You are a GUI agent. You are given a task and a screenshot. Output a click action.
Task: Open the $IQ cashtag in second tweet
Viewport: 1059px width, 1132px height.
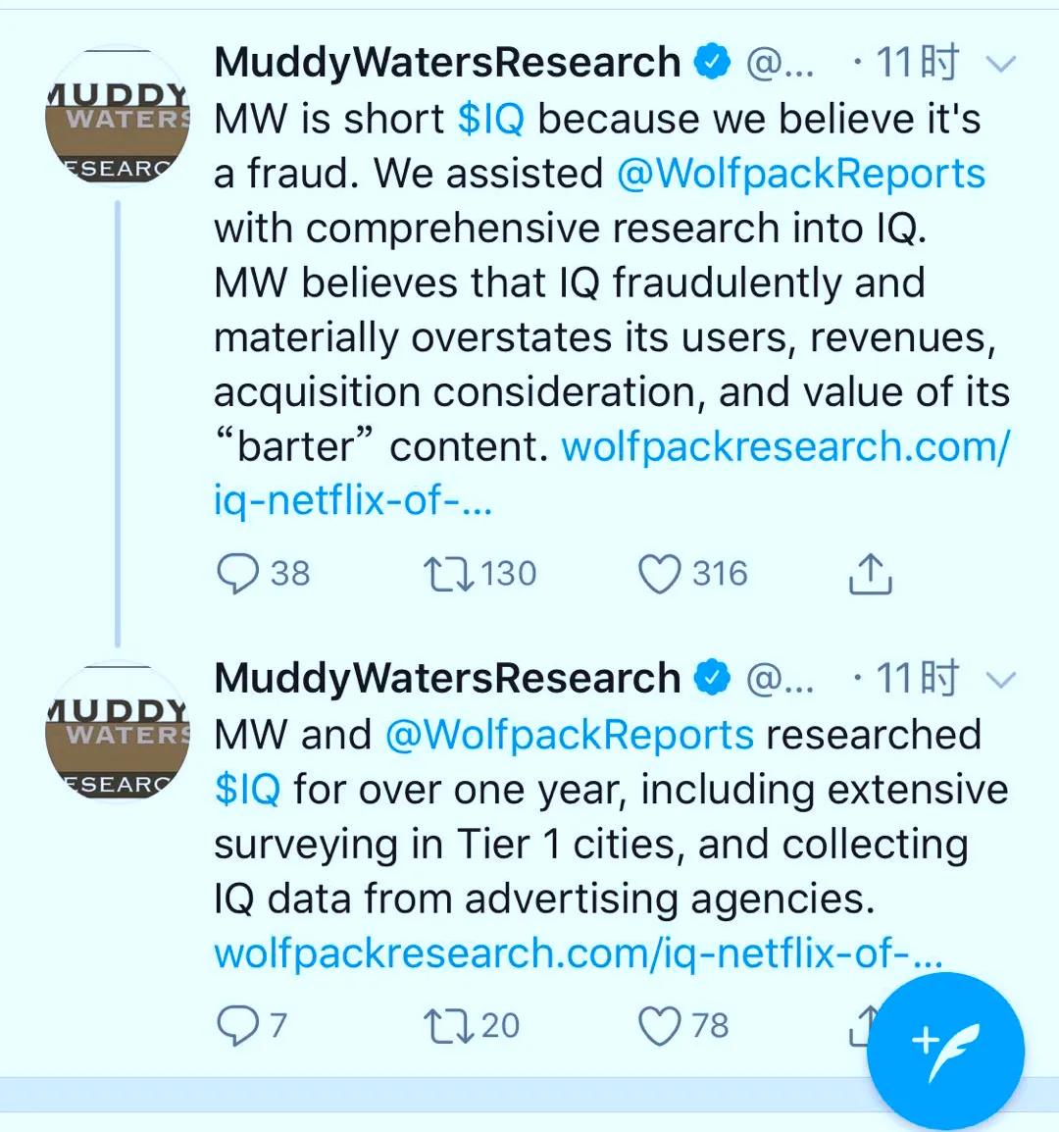click(x=248, y=789)
